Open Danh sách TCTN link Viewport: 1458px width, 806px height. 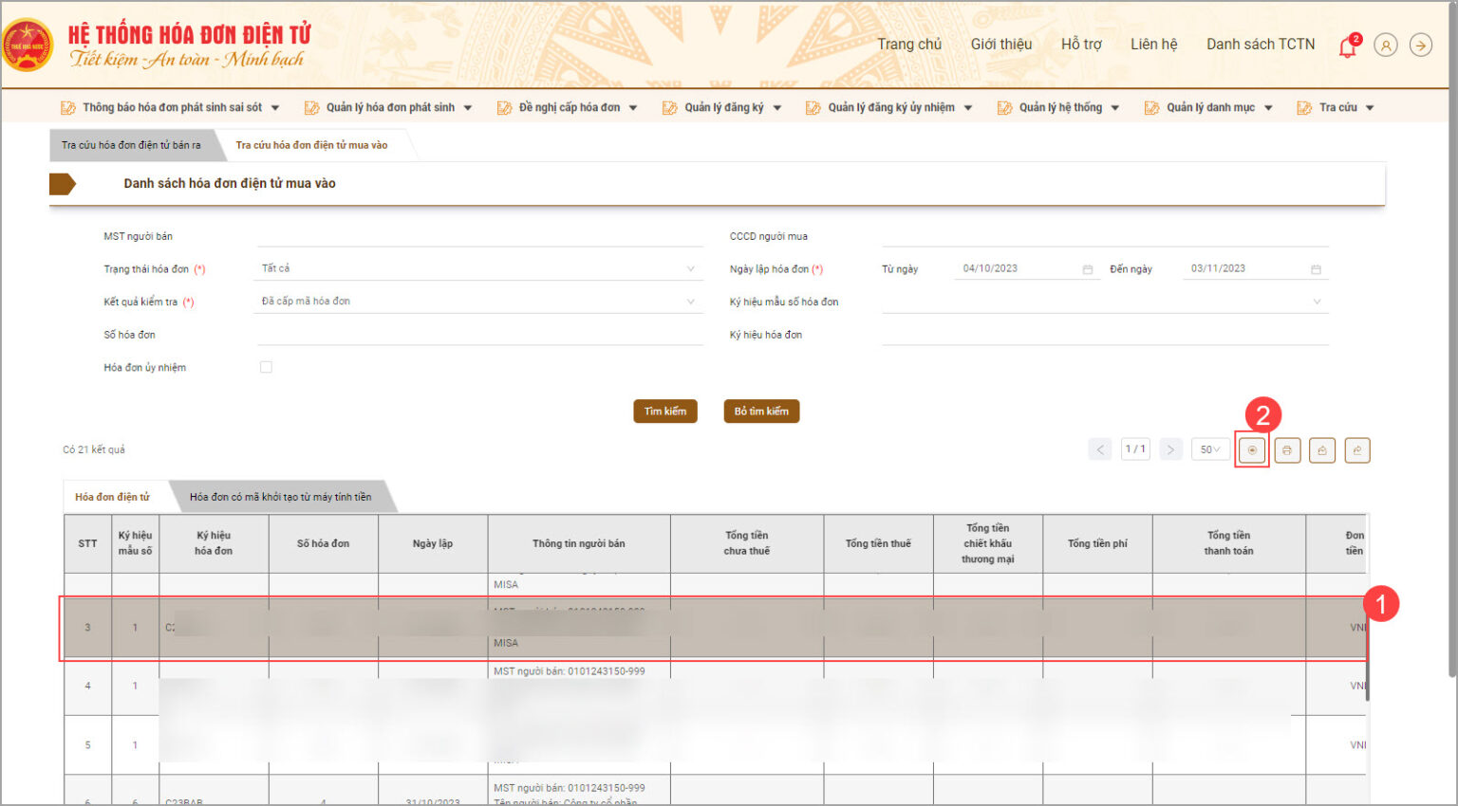pos(1261,45)
